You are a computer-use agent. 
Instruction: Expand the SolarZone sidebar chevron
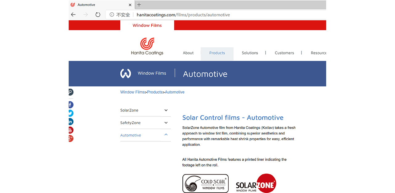coord(166,110)
